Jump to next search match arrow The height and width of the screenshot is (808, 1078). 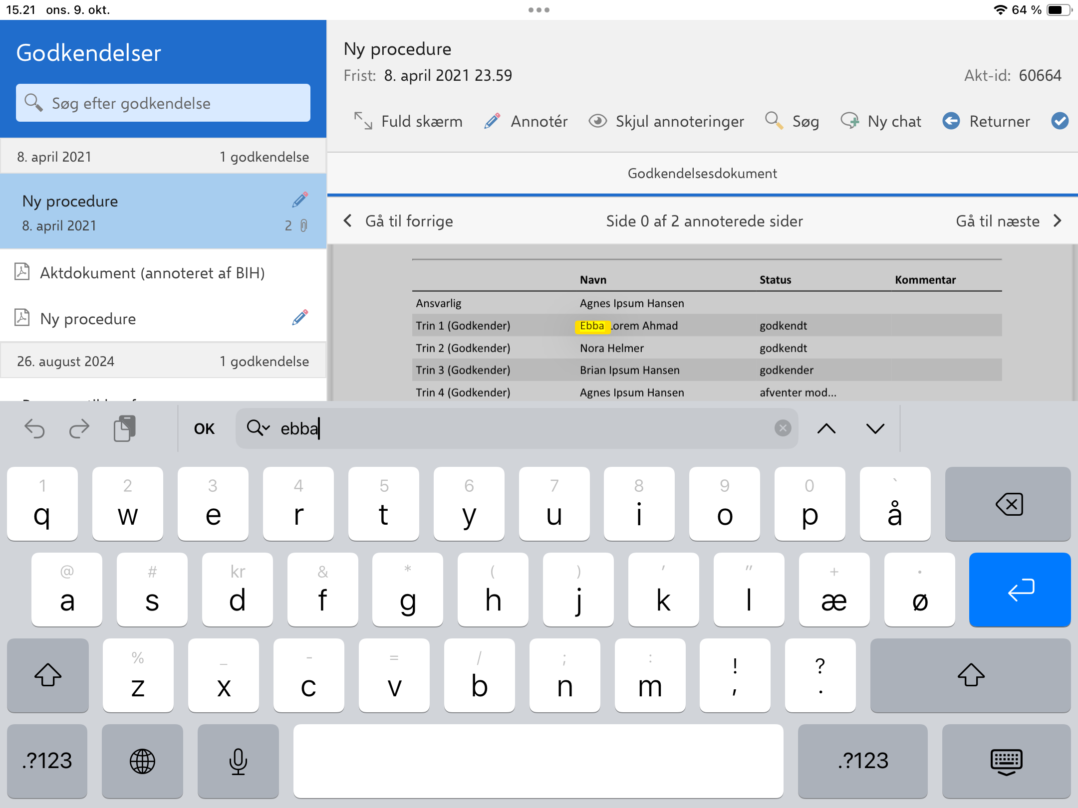coord(875,428)
